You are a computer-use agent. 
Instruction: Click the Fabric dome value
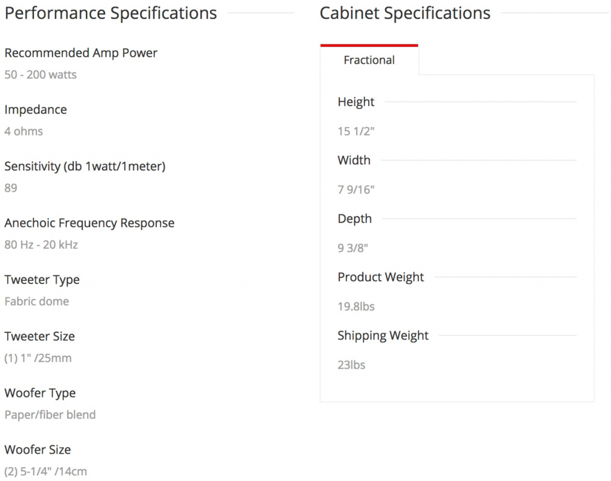coord(37,301)
